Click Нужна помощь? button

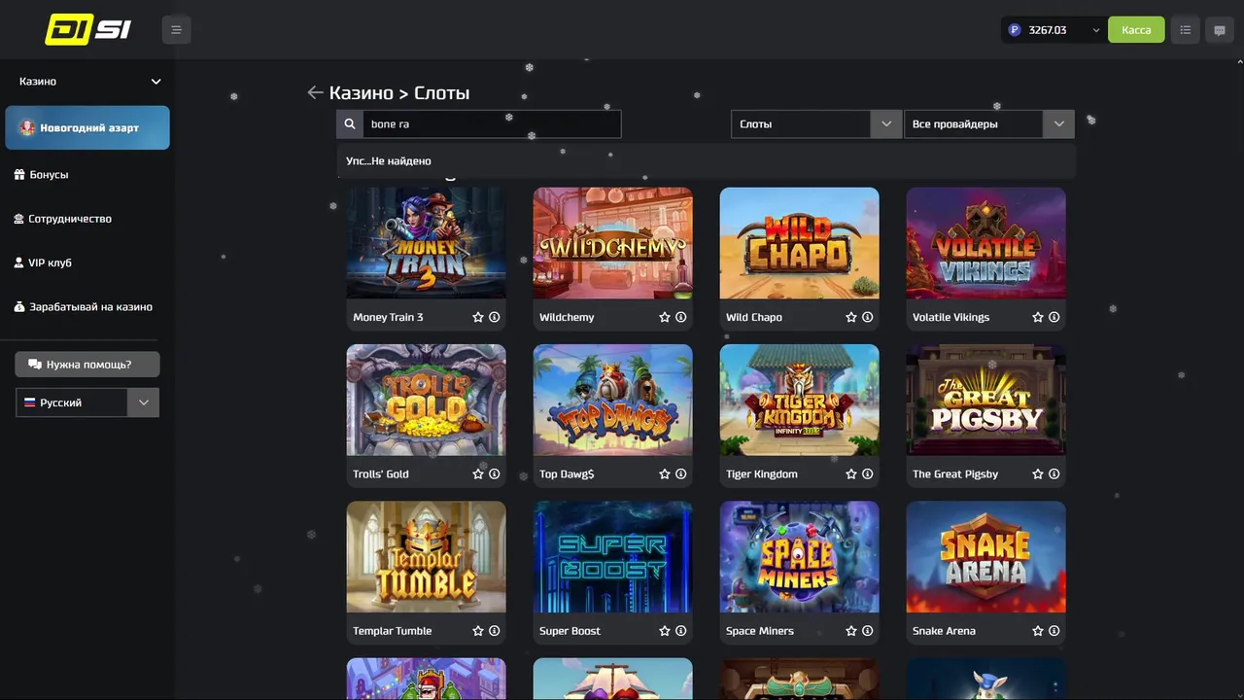click(x=87, y=365)
